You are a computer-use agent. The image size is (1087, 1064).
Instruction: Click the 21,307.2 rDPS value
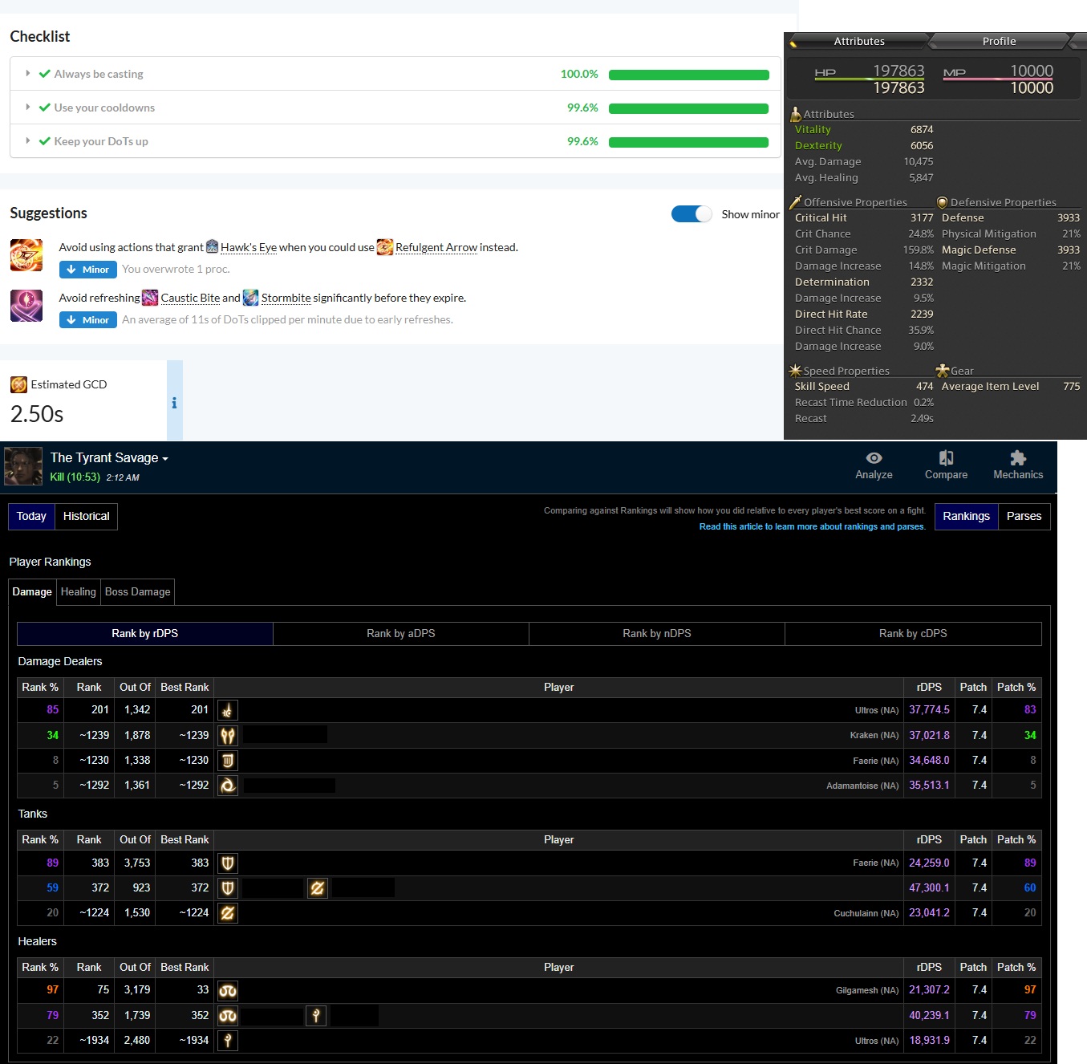929,989
